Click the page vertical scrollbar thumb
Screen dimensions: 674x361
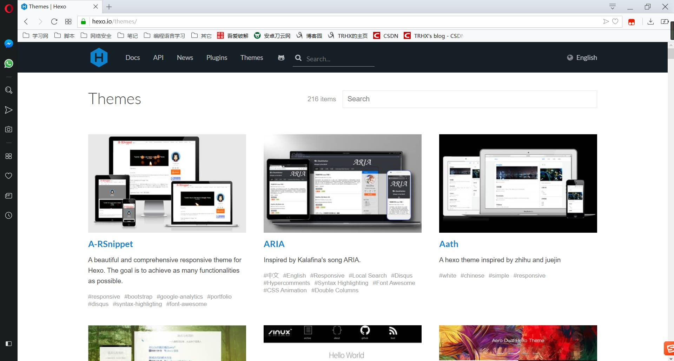(671, 53)
